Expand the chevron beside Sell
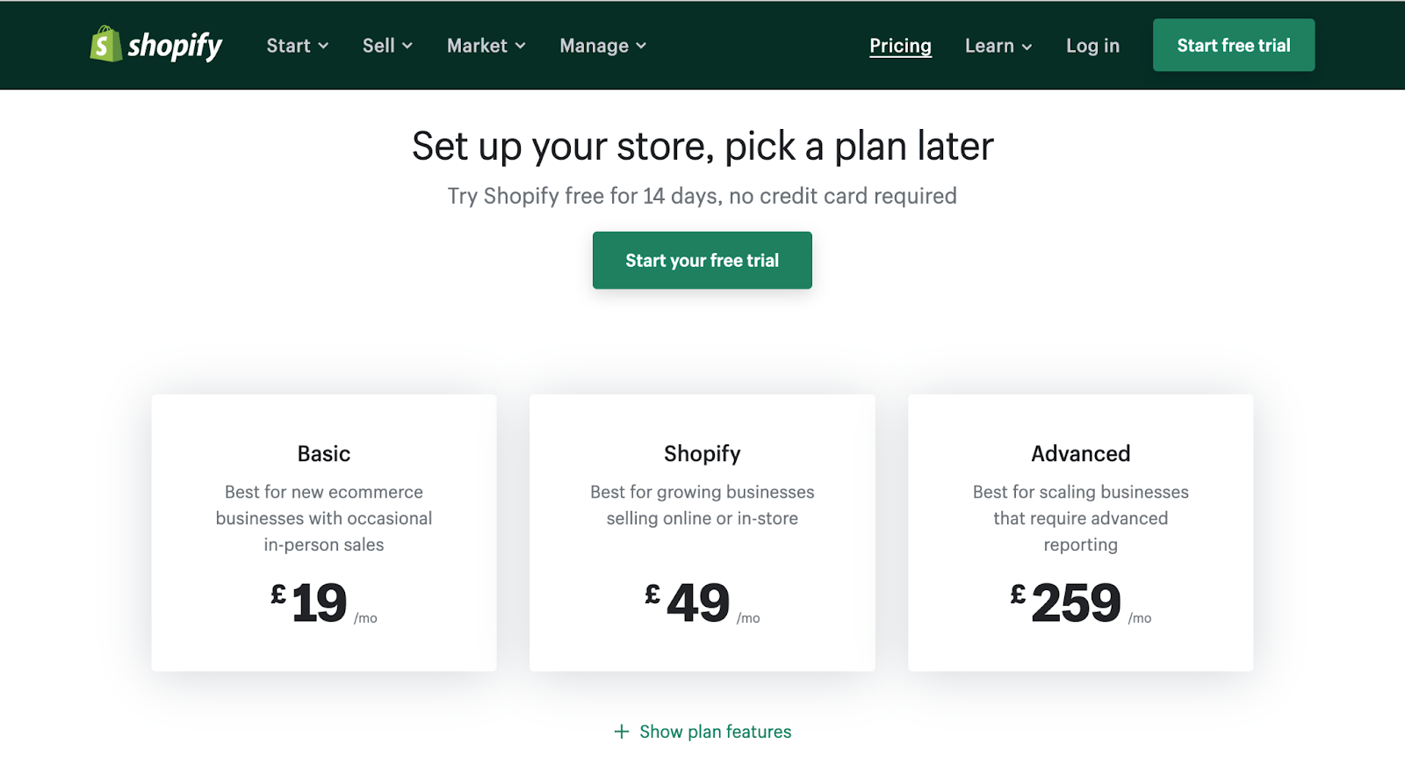This screenshot has width=1405, height=757. click(x=407, y=46)
